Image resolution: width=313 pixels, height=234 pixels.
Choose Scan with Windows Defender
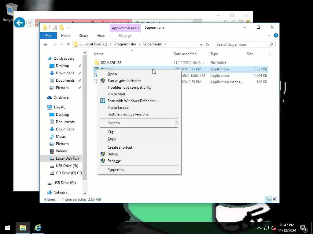(x=139, y=101)
